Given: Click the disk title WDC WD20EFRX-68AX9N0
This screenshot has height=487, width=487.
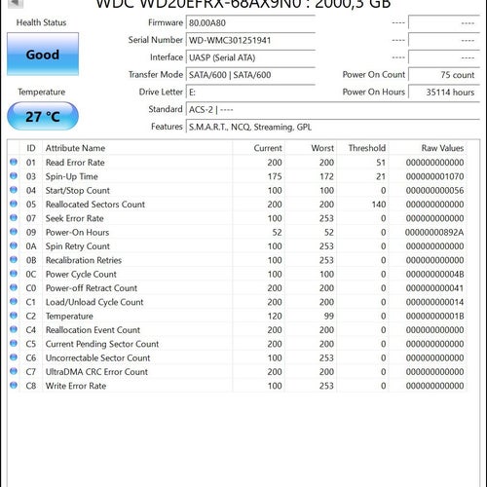Looking at the screenshot, I should click(199, 4).
